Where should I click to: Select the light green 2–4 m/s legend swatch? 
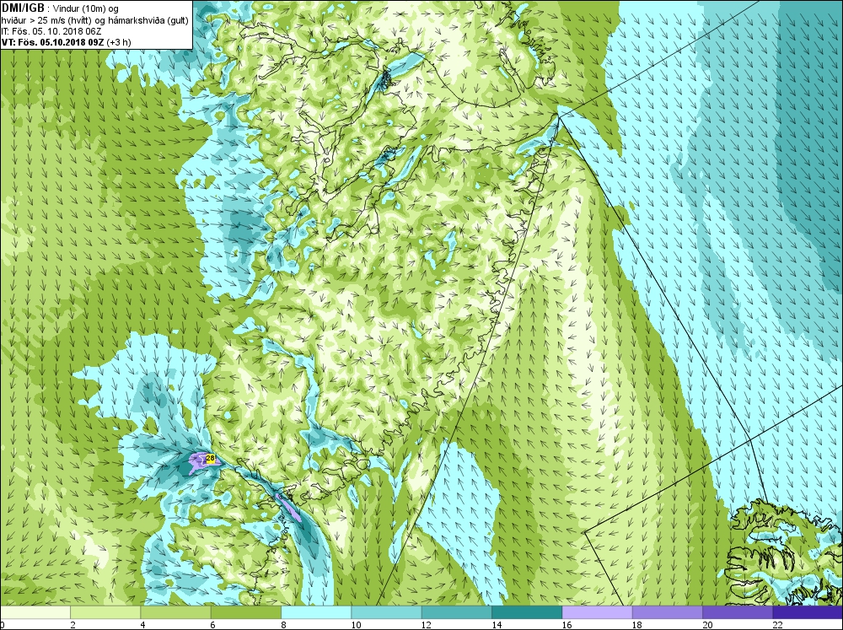[x=105, y=612]
